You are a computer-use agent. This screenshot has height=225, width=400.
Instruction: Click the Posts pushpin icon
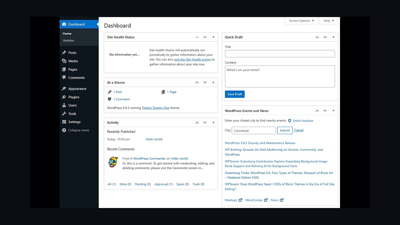click(64, 53)
